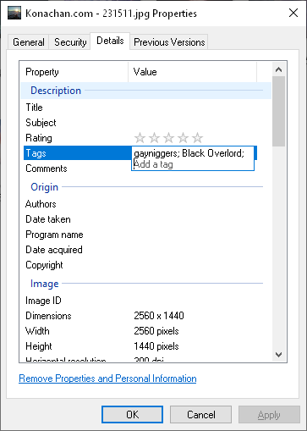Click the Cancel button
Screen dimensions: 307x431
[200, 415]
